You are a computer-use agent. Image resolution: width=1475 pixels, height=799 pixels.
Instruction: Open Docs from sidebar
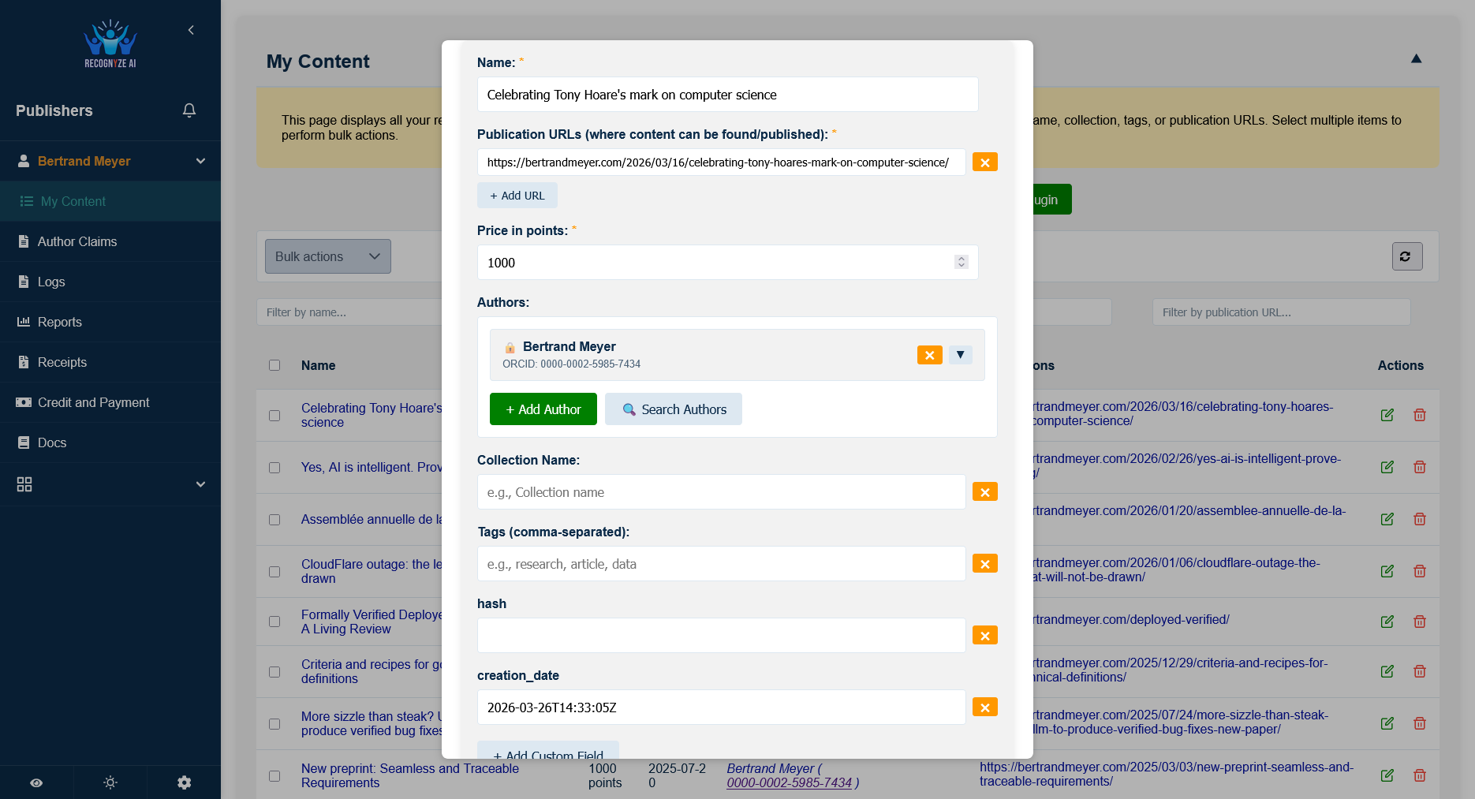click(x=110, y=442)
